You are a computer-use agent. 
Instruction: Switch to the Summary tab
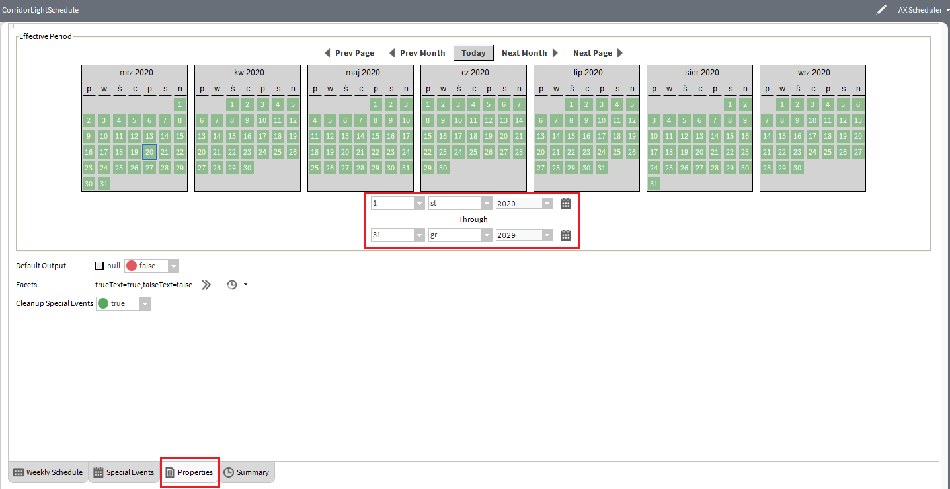[x=247, y=472]
